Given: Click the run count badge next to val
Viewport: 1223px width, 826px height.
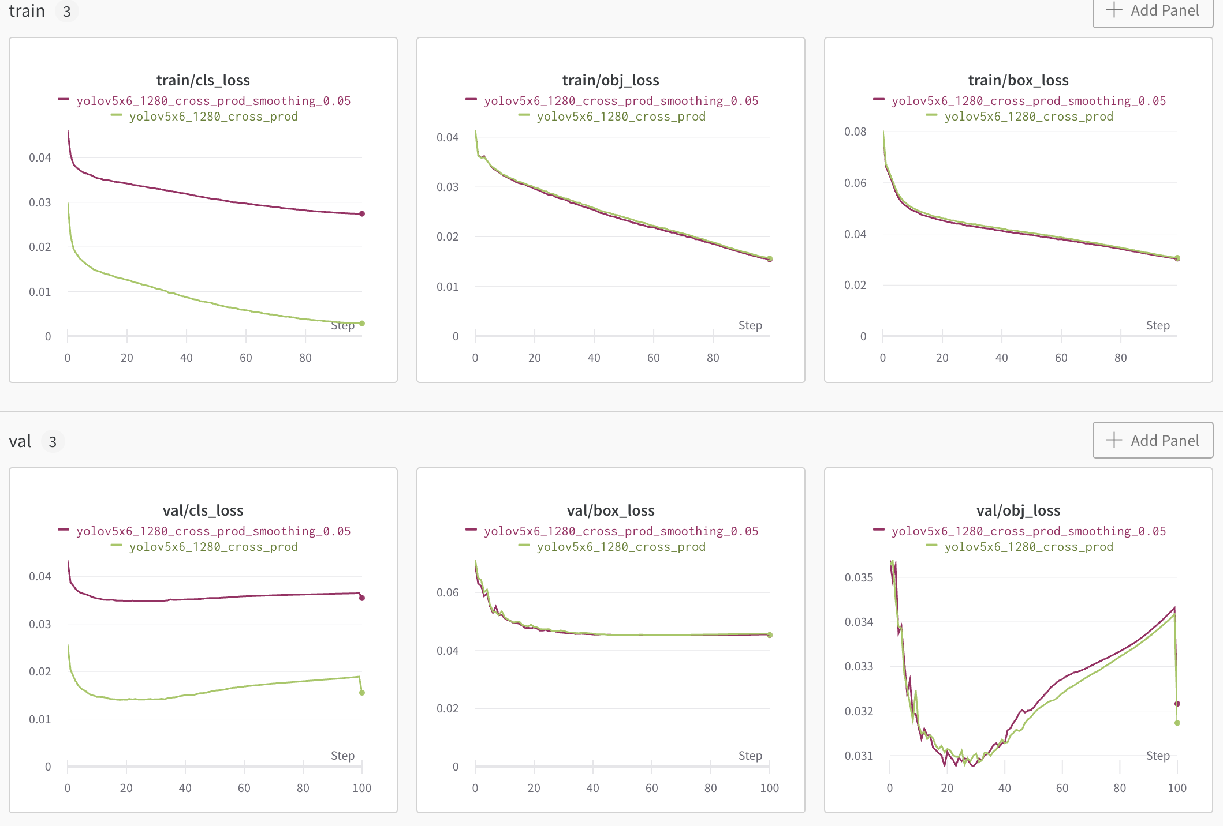Looking at the screenshot, I should 52,441.
